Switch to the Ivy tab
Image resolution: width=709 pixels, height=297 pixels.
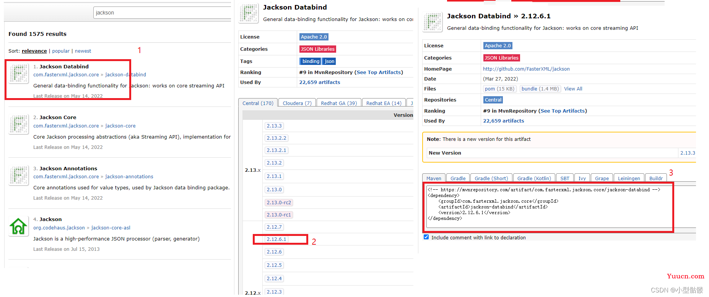pos(582,178)
